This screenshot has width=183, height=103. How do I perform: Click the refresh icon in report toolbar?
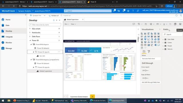170,24
